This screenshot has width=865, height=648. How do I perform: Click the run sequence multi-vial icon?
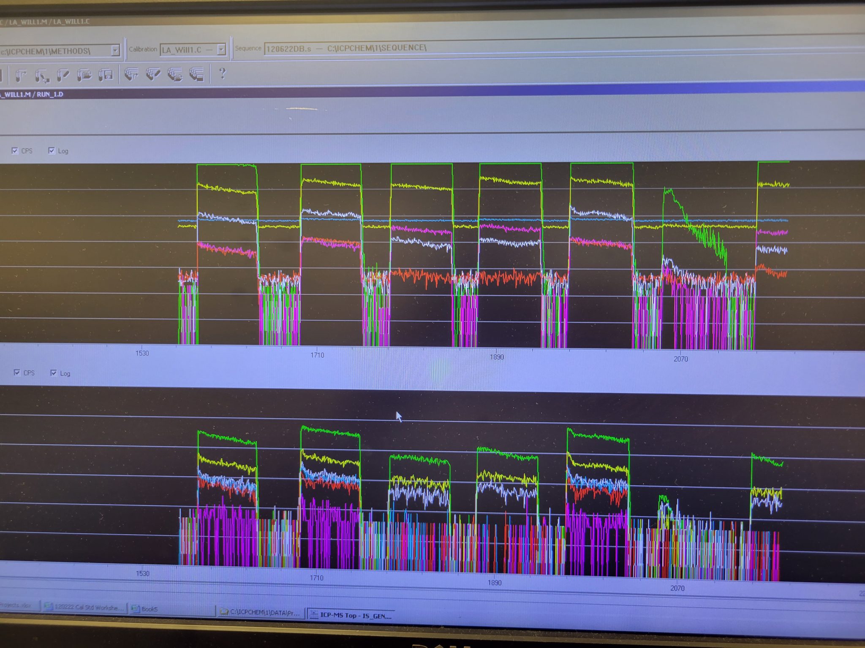click(131, 74)
